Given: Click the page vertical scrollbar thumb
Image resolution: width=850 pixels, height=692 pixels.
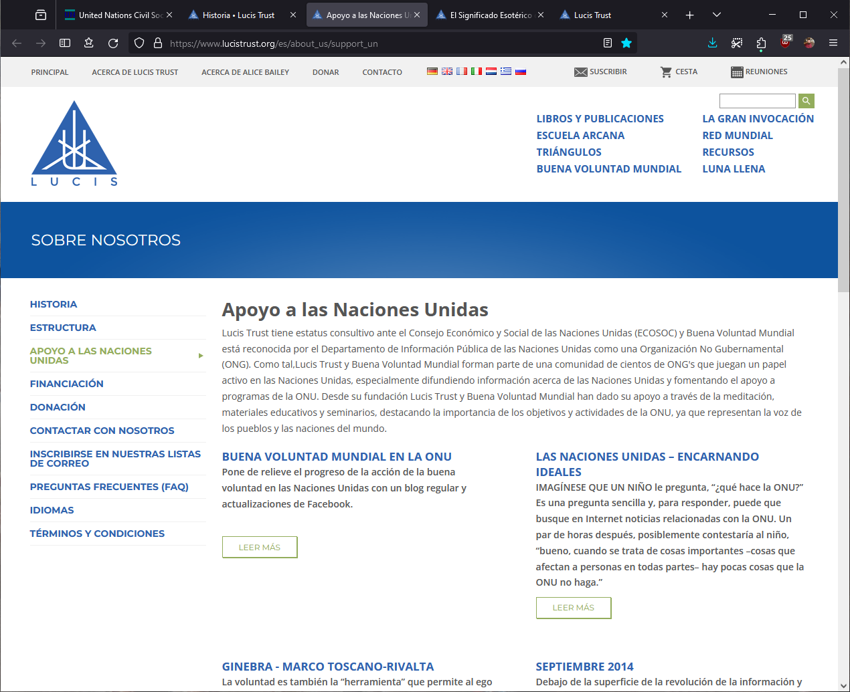Looking at the screenshot, I should pos(843,187).
